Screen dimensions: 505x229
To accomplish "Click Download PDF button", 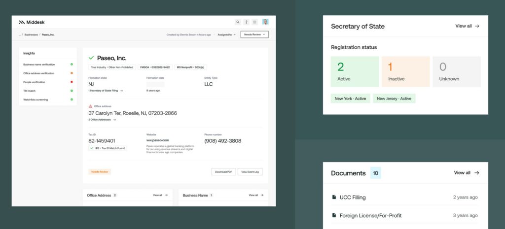I will pos(223,172).
